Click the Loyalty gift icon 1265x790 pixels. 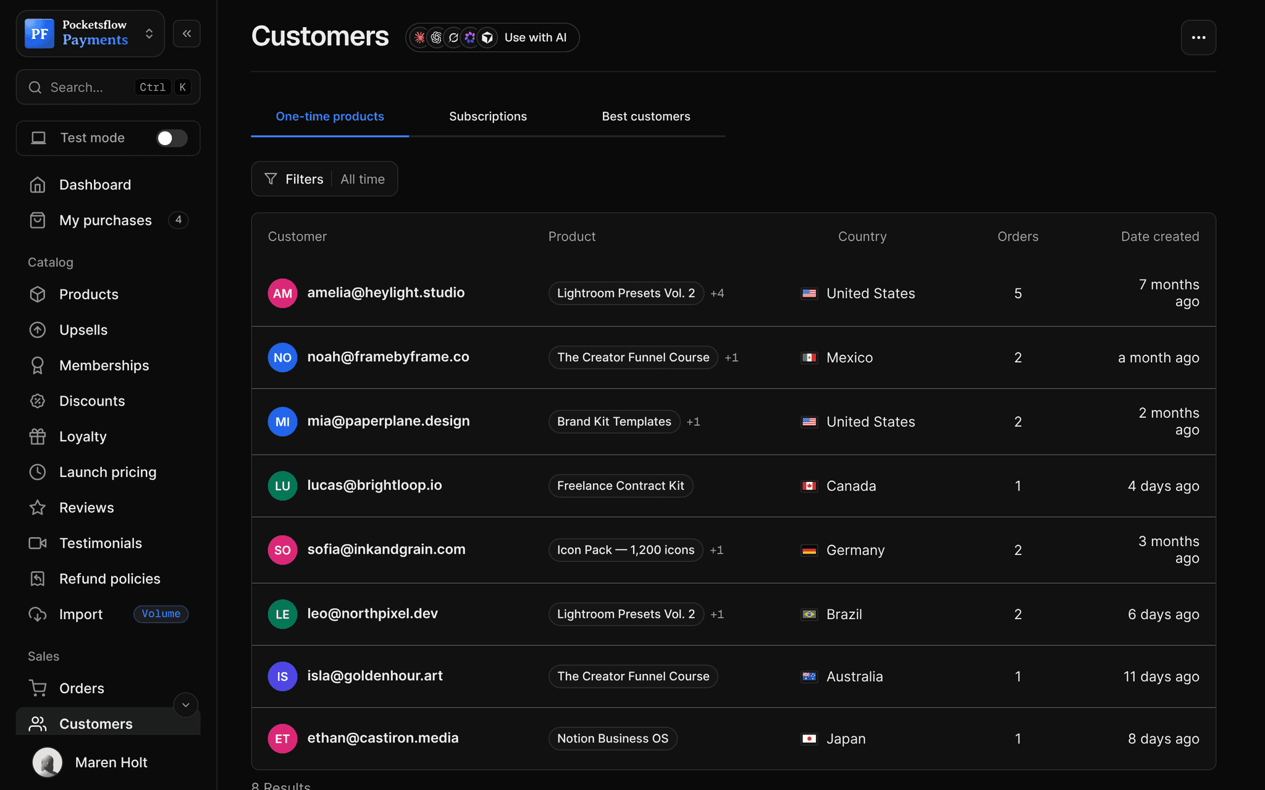(x=38, y=436)
